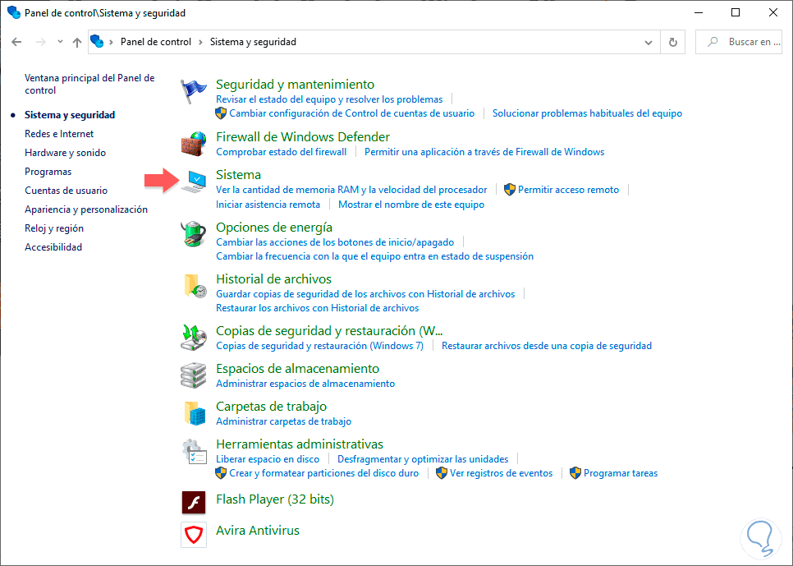Viewport: 793px width, 566px height.
Task: Click Restaurar los archivos con Historial de archivos
Action: (x=317, y=308)
